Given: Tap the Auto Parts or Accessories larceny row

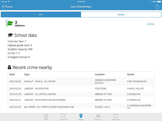Looking at the screenshot, I should pos(81,100).
